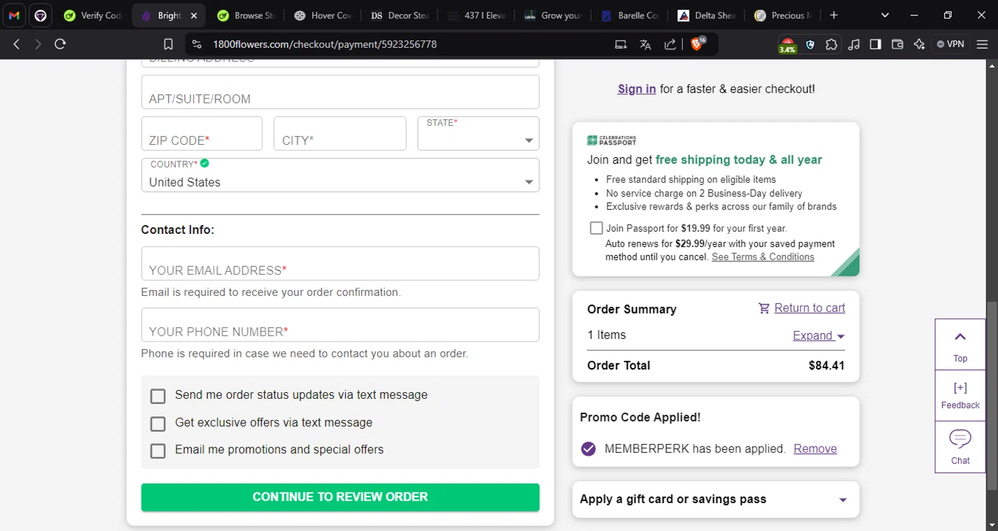Reload the page with refresh icon

pos(60,44)
